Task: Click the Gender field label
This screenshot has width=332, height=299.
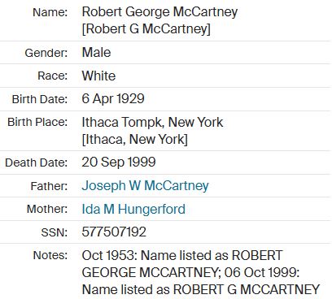Action: tap(46, 53)
